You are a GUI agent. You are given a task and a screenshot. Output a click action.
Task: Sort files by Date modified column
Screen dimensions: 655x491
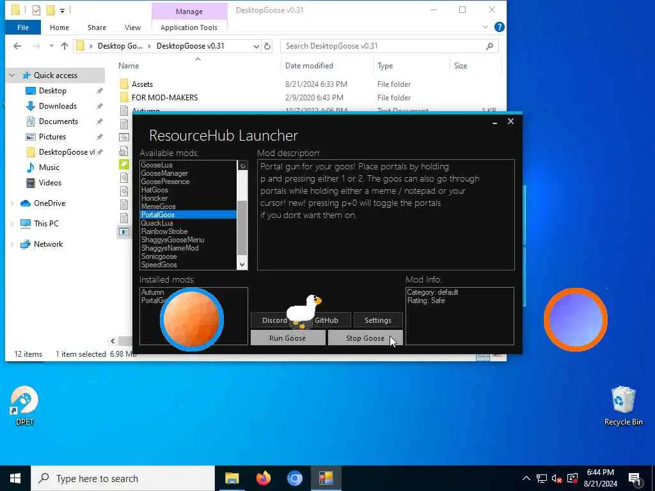309,66
